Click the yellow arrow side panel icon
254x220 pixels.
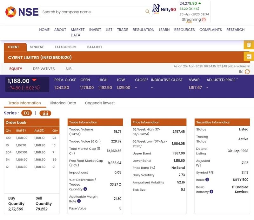click(249, 56)
